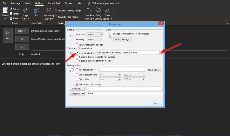Open the Help tab
This screenshot has width=230, height=136.
click(79, 3)
